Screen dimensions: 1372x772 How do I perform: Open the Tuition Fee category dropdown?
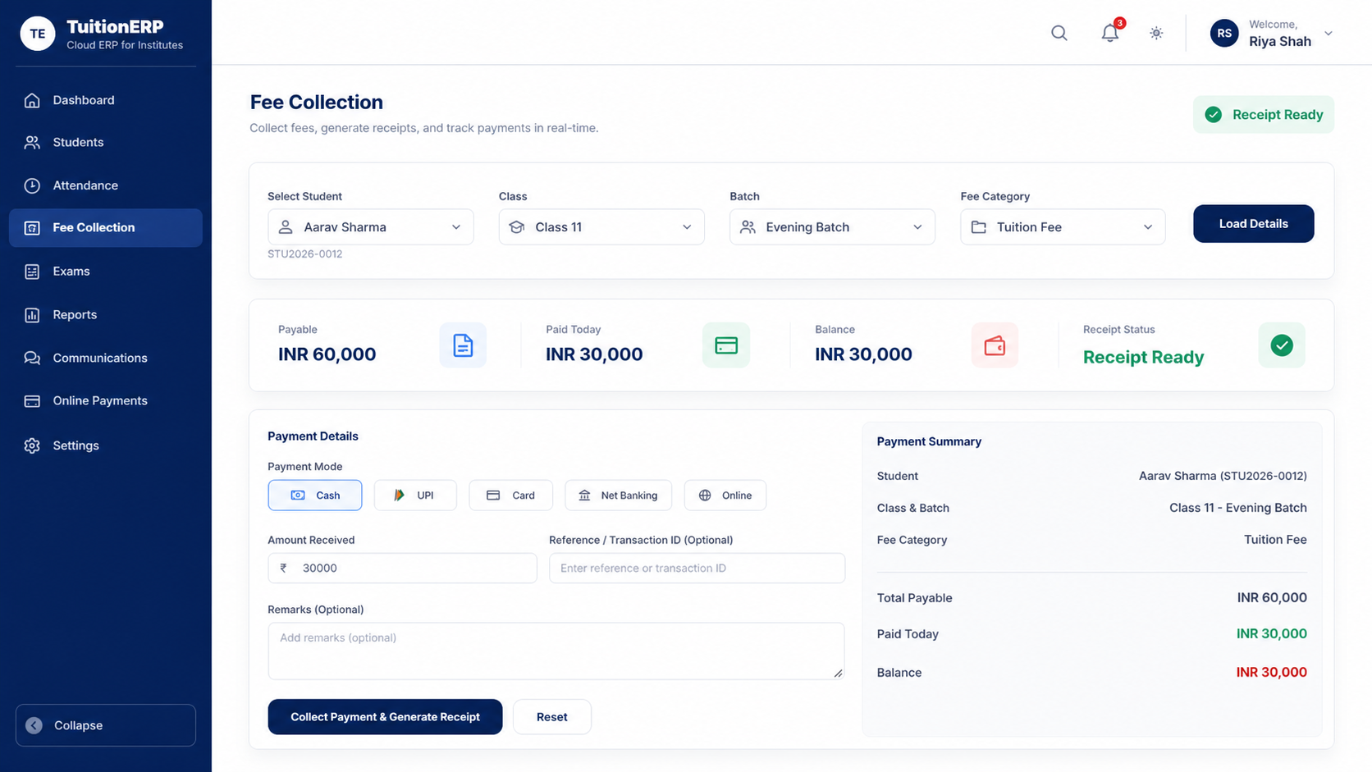tap(1063, 227)
